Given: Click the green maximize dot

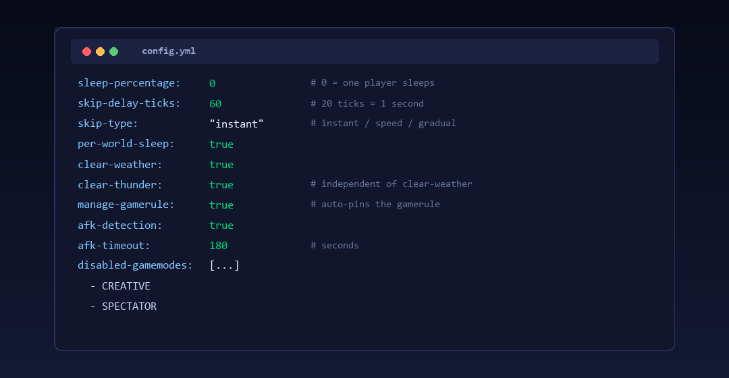Looking at the screenshot, I should 113,51.
